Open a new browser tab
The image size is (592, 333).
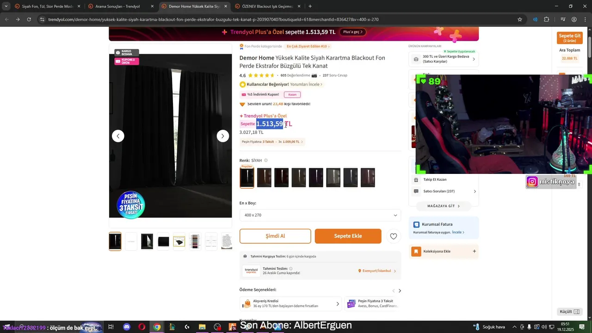pos(310,6)
